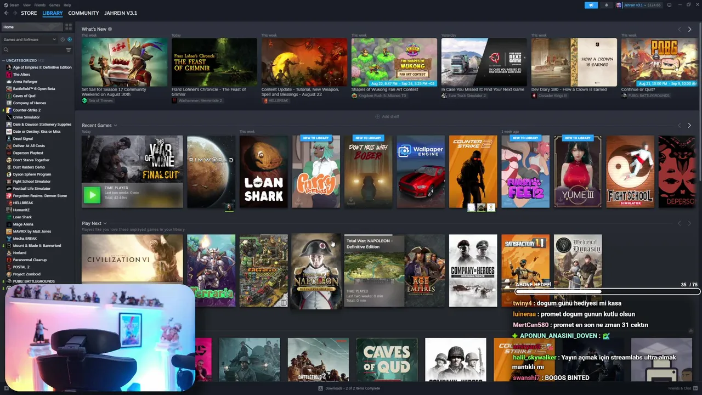
Task: Open Terraria in Play Next
Action: click(211, 270)
